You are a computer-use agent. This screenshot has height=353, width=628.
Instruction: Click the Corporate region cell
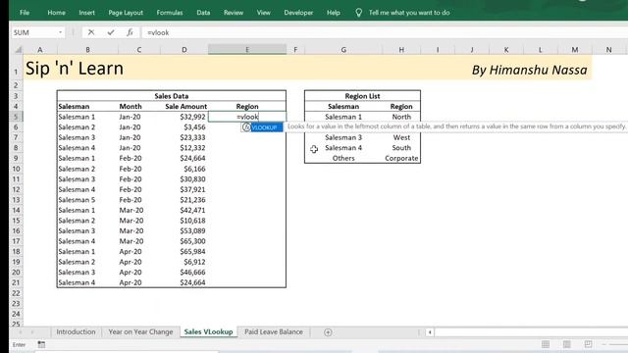tap(401, 158)
